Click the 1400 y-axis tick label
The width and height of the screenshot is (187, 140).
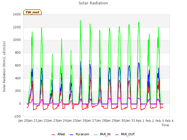pyautogui.click(x=17, y=14)
